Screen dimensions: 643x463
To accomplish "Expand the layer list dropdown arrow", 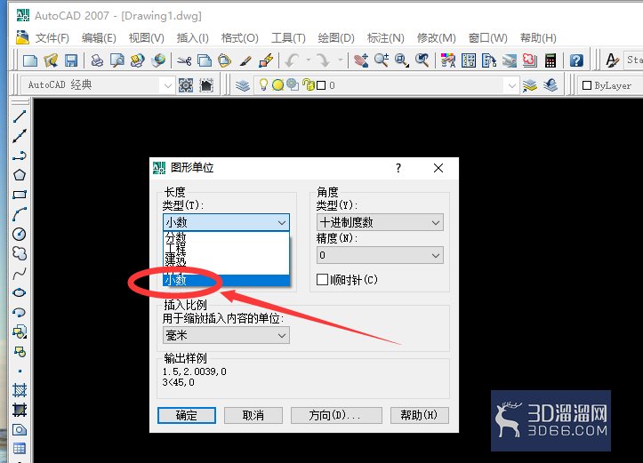I will [x=511, y=85].
